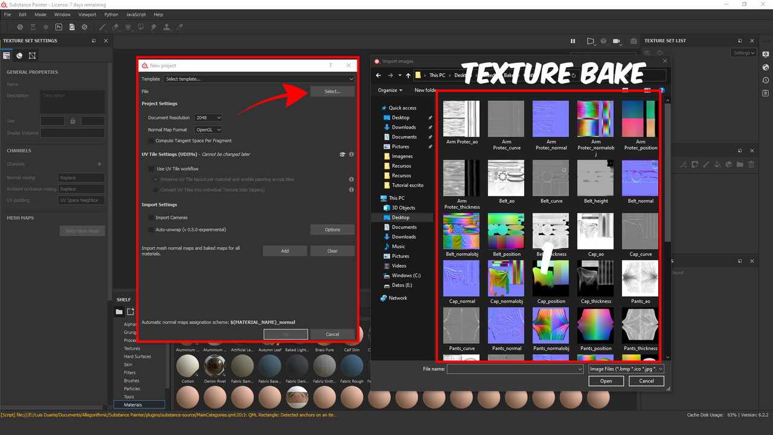
Task: Open the JavaScript menu
Action: (x=136, y=14)
